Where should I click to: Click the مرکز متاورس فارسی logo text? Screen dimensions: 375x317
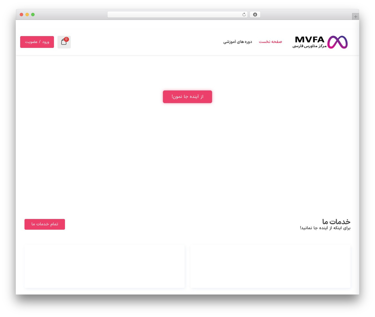coord(309,46)
